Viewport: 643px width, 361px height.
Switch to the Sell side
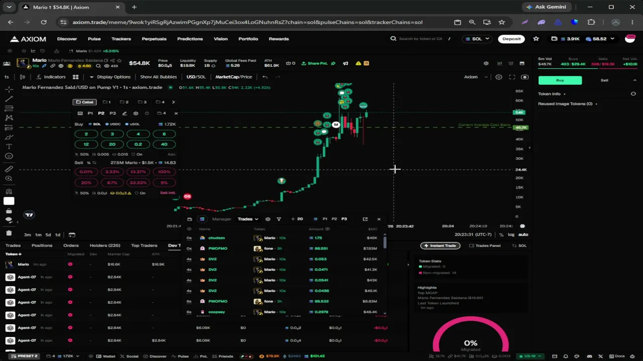pos(604,80)
